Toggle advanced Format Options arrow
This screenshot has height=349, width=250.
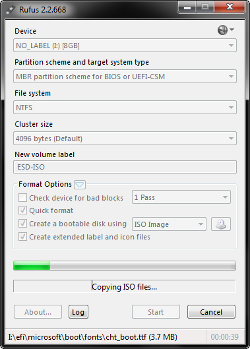click(x=80, y=185)
